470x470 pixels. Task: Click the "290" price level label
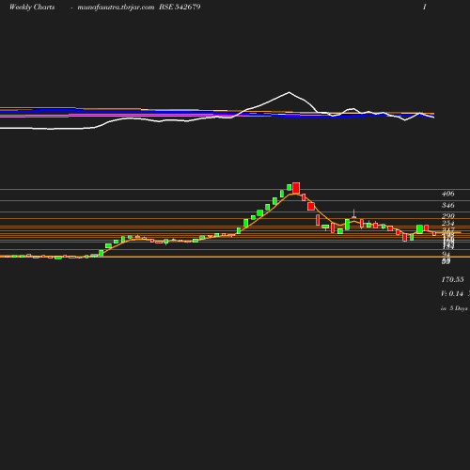[447, 216]
